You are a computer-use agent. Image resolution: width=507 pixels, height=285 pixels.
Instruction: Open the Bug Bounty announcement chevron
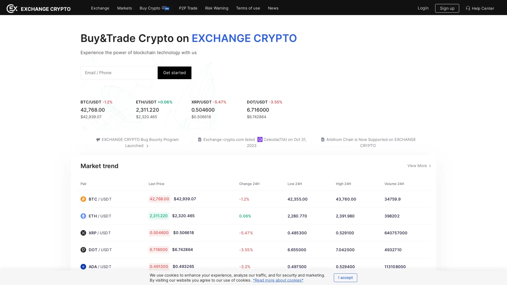(x=147, y=146)
